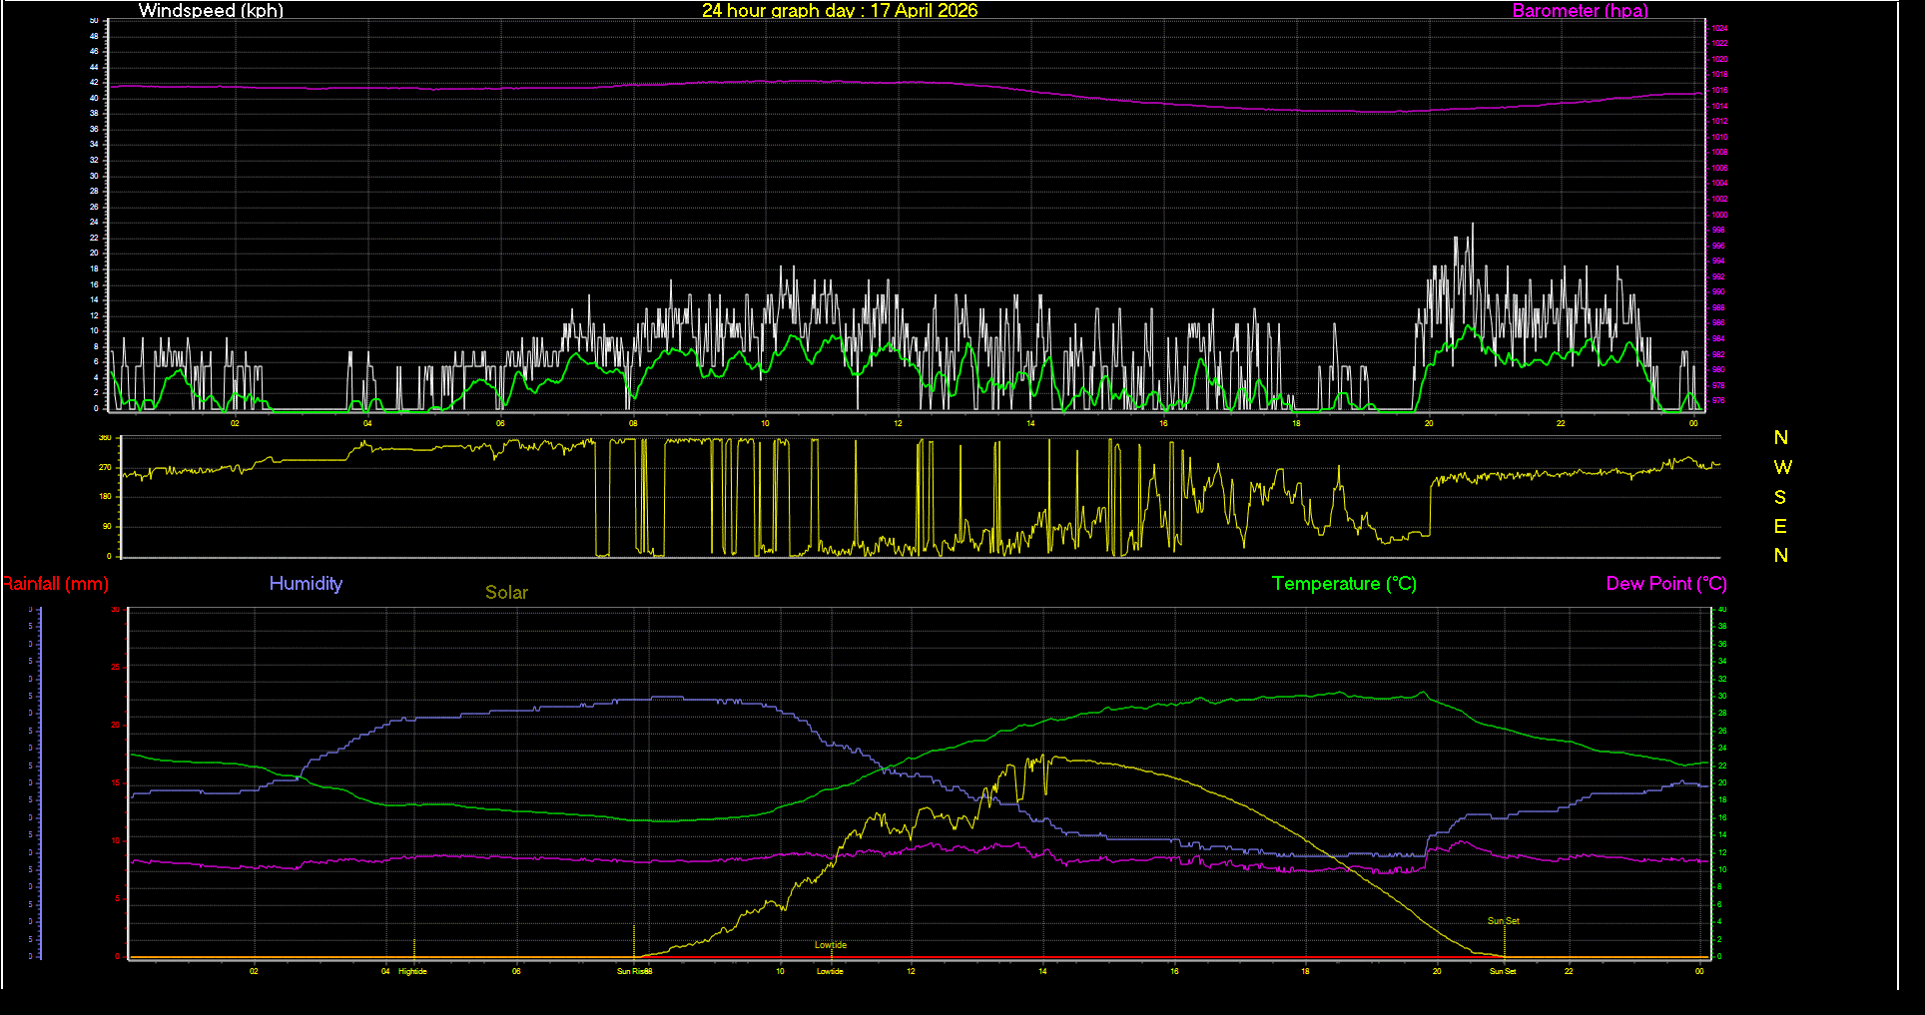The width and height of the screenshot is (1925, 1015).
Task: Click the Humidity legend label
Action: (x=306, y=584)
